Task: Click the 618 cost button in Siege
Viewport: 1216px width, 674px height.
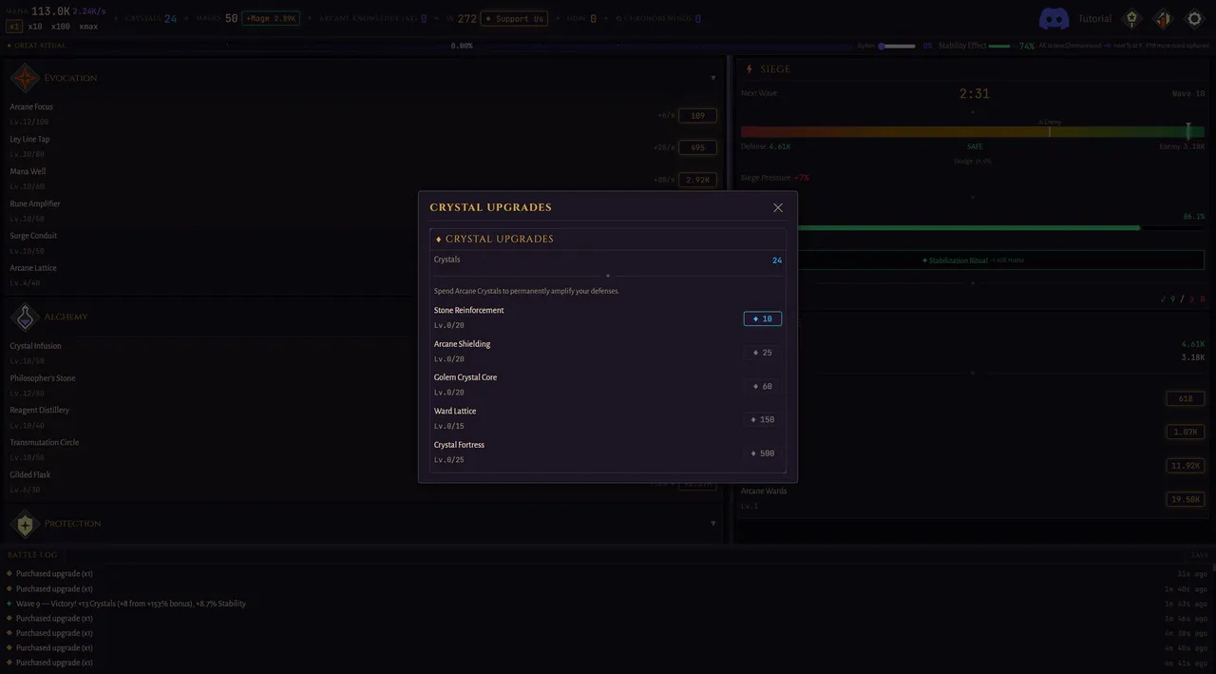Action: point(1186,398)
